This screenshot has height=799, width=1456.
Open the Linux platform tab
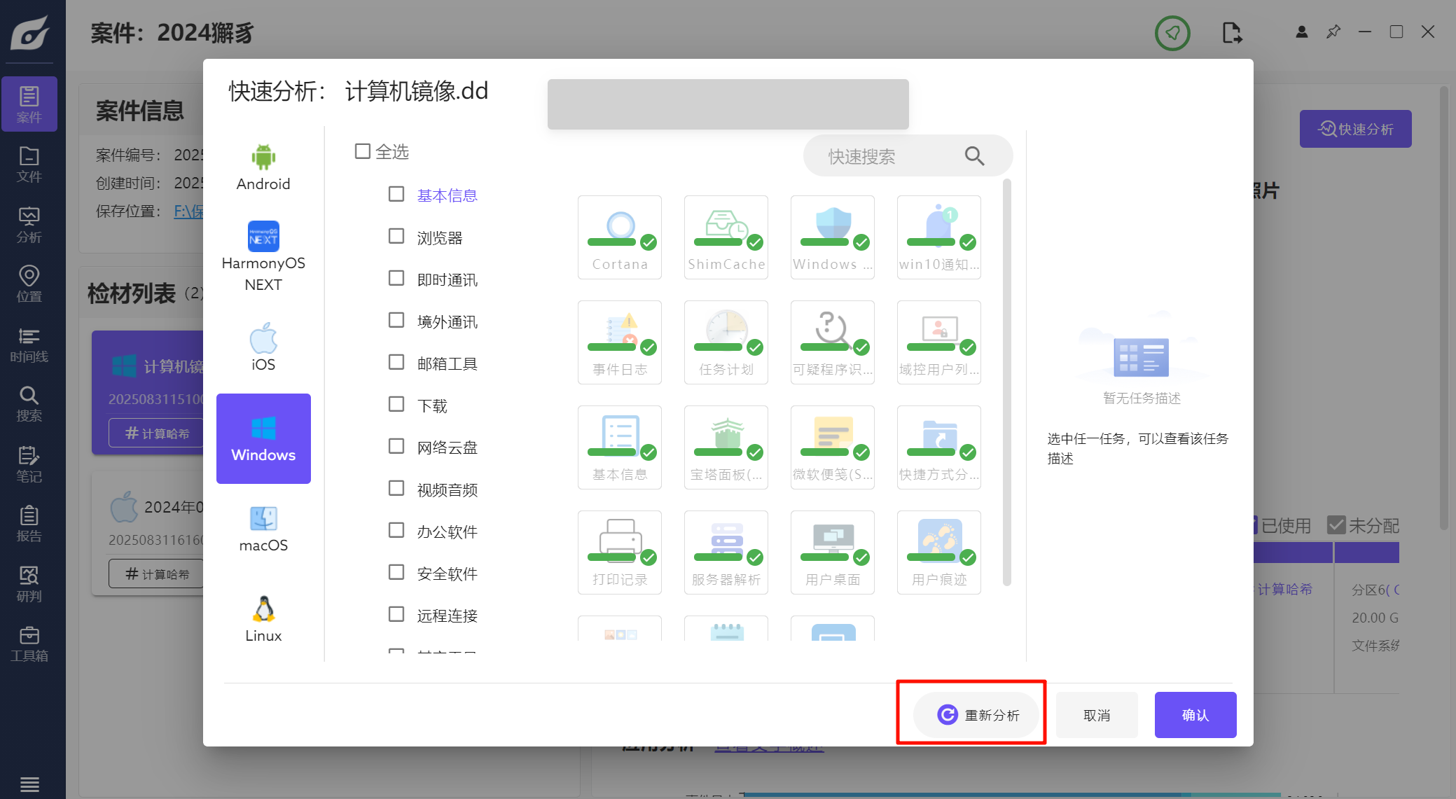point(263,619)
